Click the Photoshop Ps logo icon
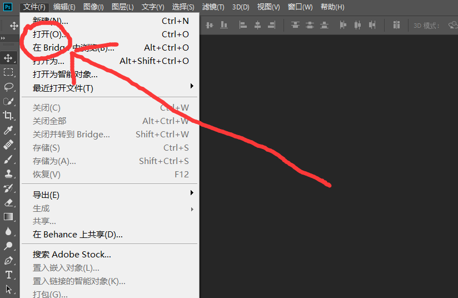This screenshot has width=458, height=298. [8, 7]
